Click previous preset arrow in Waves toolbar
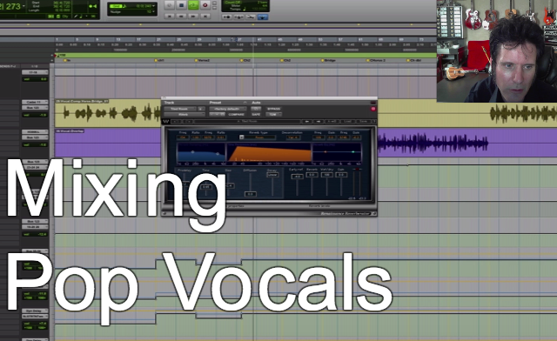557x341 pixels. [x=307, y=122]
